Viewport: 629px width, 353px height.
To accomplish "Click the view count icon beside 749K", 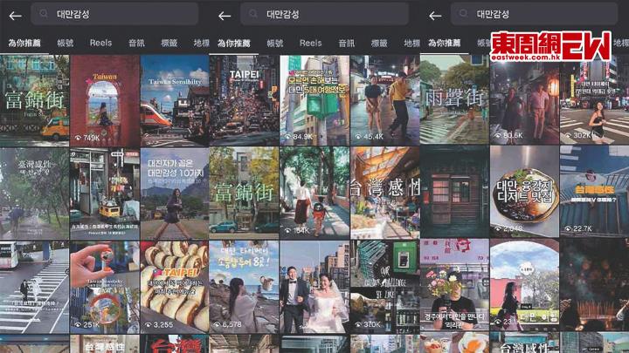I will click(x=77, y=138).
